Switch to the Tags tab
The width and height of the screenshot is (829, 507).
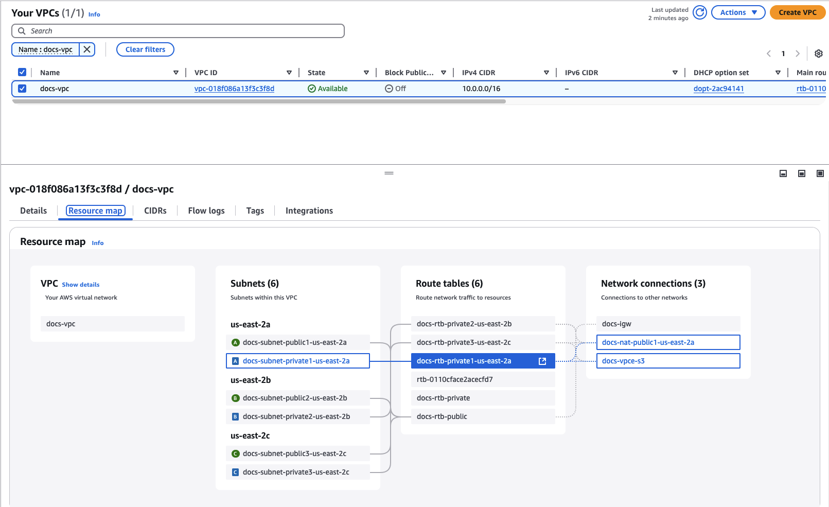(x=255, y=211)
